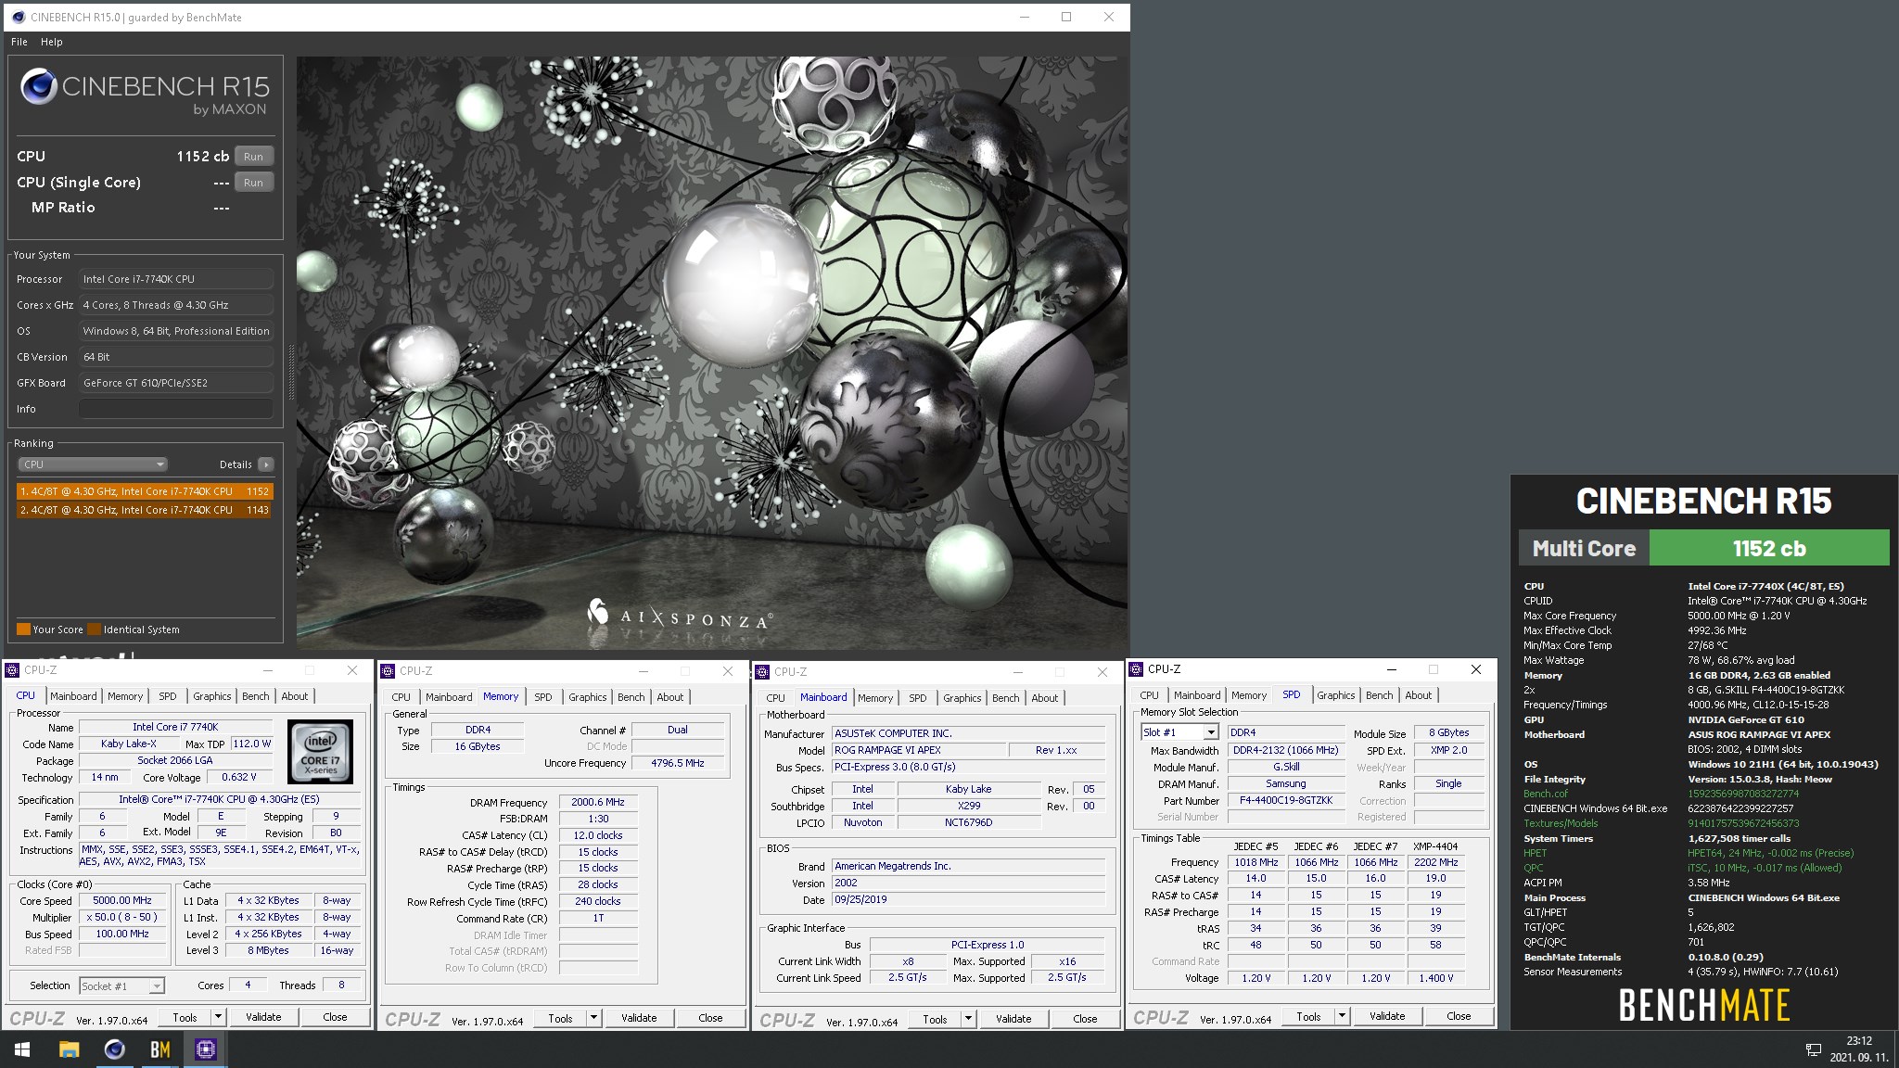Click Validate in CPU-Z CPU window
The width and height of the screenshot is (1899, 1068).
click(263, 1017)
